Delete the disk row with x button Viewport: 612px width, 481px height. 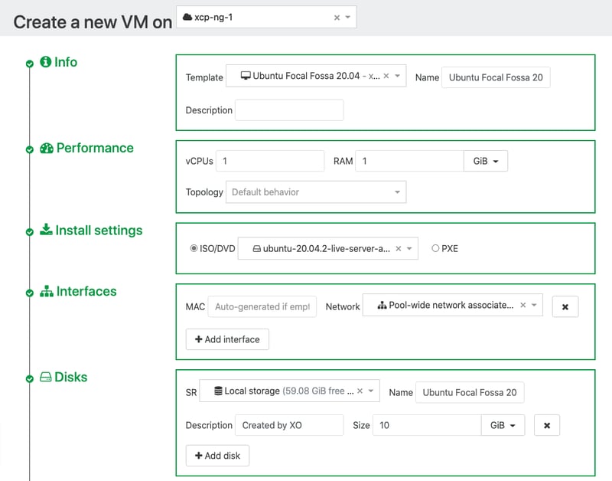[x=546, y=425]
